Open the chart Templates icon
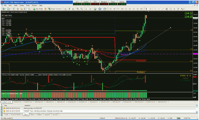Image resolution: width=199 pixels, height=120 pixels. click(x=104, y=9)
